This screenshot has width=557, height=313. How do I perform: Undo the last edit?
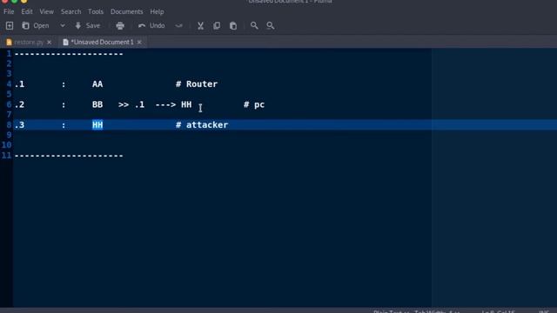click(x=151, y=25)
